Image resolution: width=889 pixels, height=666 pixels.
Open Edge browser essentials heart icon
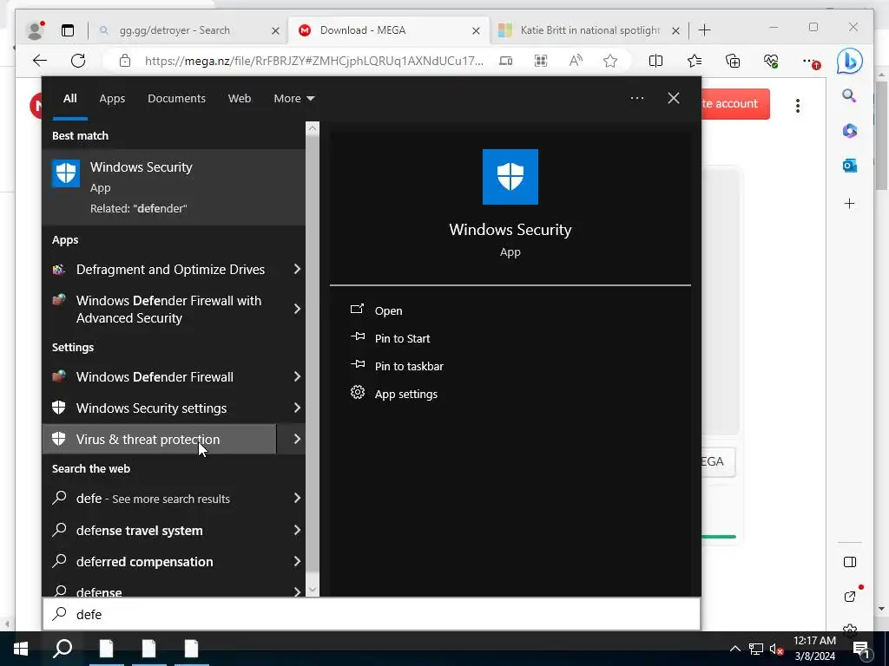[771, 62]
